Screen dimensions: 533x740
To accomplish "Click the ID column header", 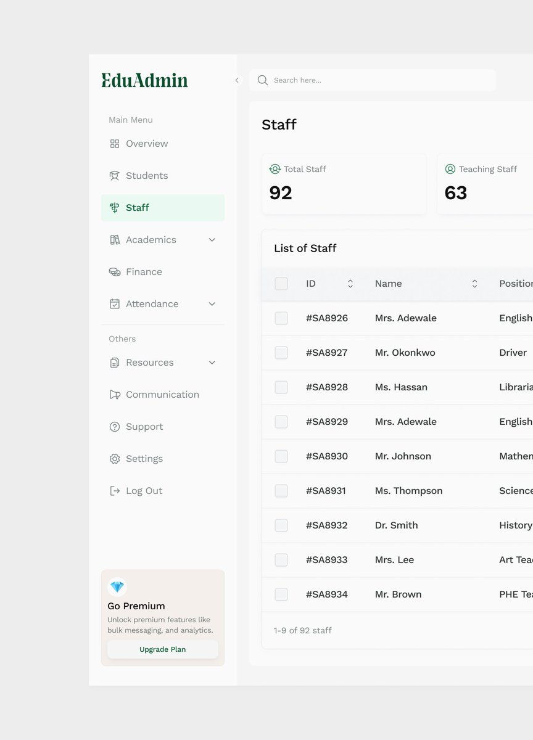I will (x=311, y=284).
